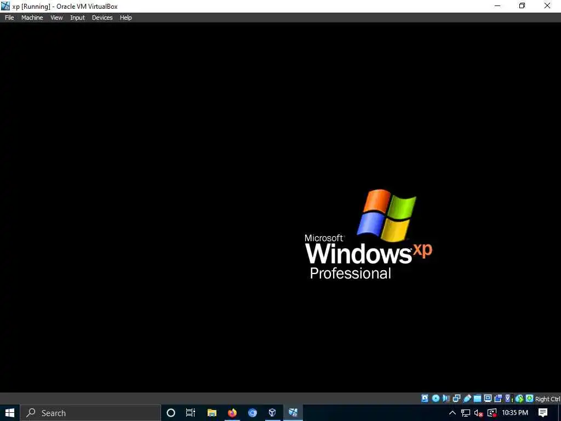Screen dimensions: 561x421
Task: Click the shared folders indicator
Action: tap(477, 399)
